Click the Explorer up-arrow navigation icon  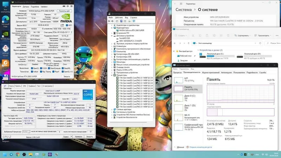(188, 43)
